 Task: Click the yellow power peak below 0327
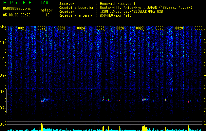(x=144, y=128)
